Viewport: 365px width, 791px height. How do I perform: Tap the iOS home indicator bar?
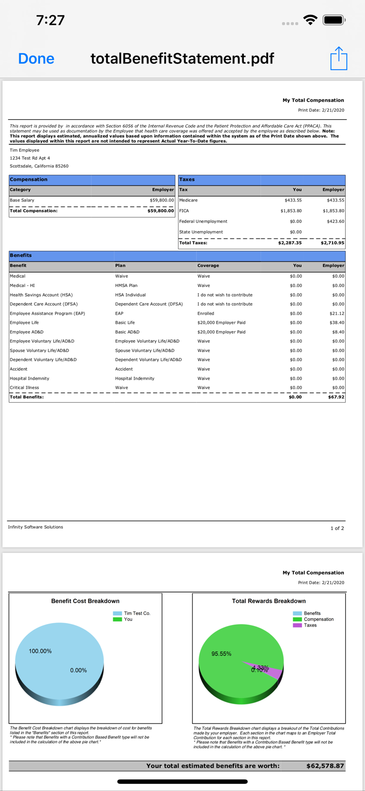[182, 782]
